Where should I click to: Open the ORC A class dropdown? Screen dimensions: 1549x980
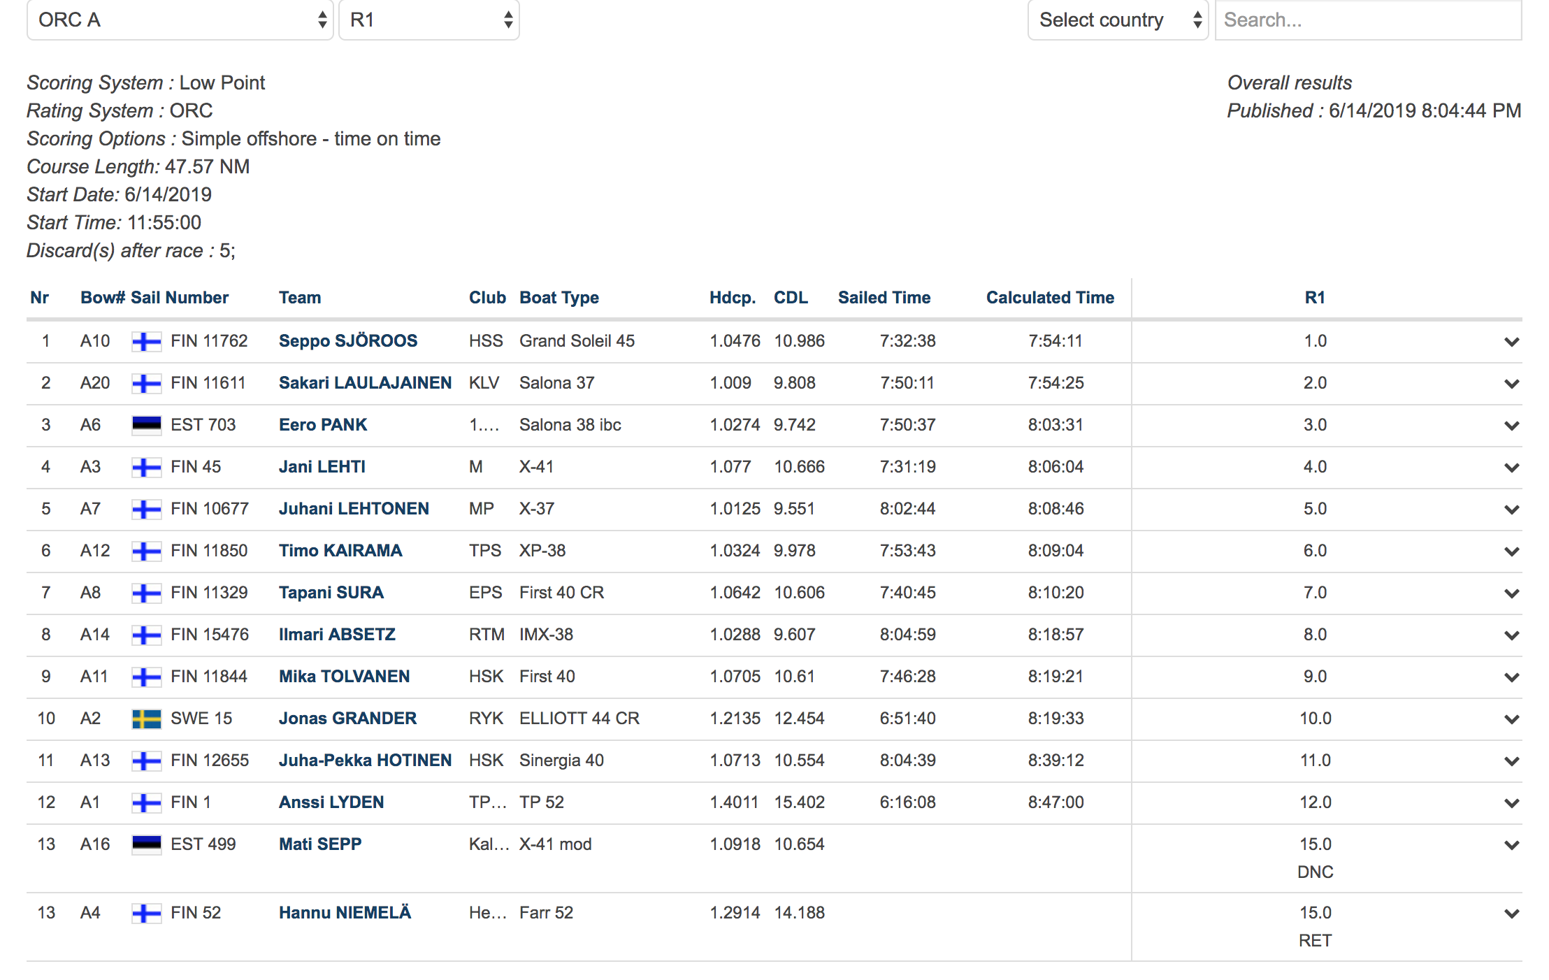[180, 20]
